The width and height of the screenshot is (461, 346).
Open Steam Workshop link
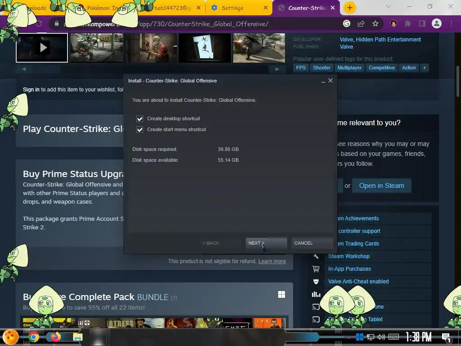[x=349, y=256]
